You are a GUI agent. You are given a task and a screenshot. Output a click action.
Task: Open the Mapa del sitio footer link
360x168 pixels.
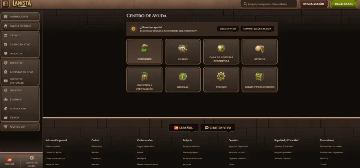(x=52, y=164)
